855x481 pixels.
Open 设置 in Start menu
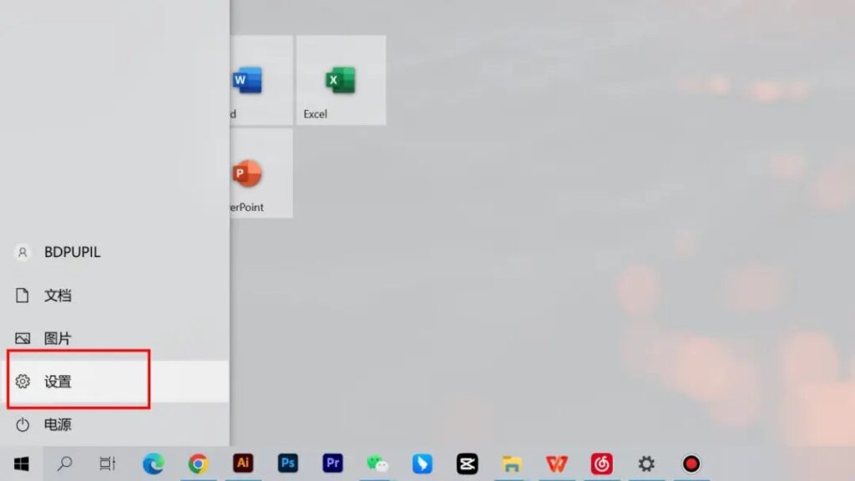tap(114, 381)
